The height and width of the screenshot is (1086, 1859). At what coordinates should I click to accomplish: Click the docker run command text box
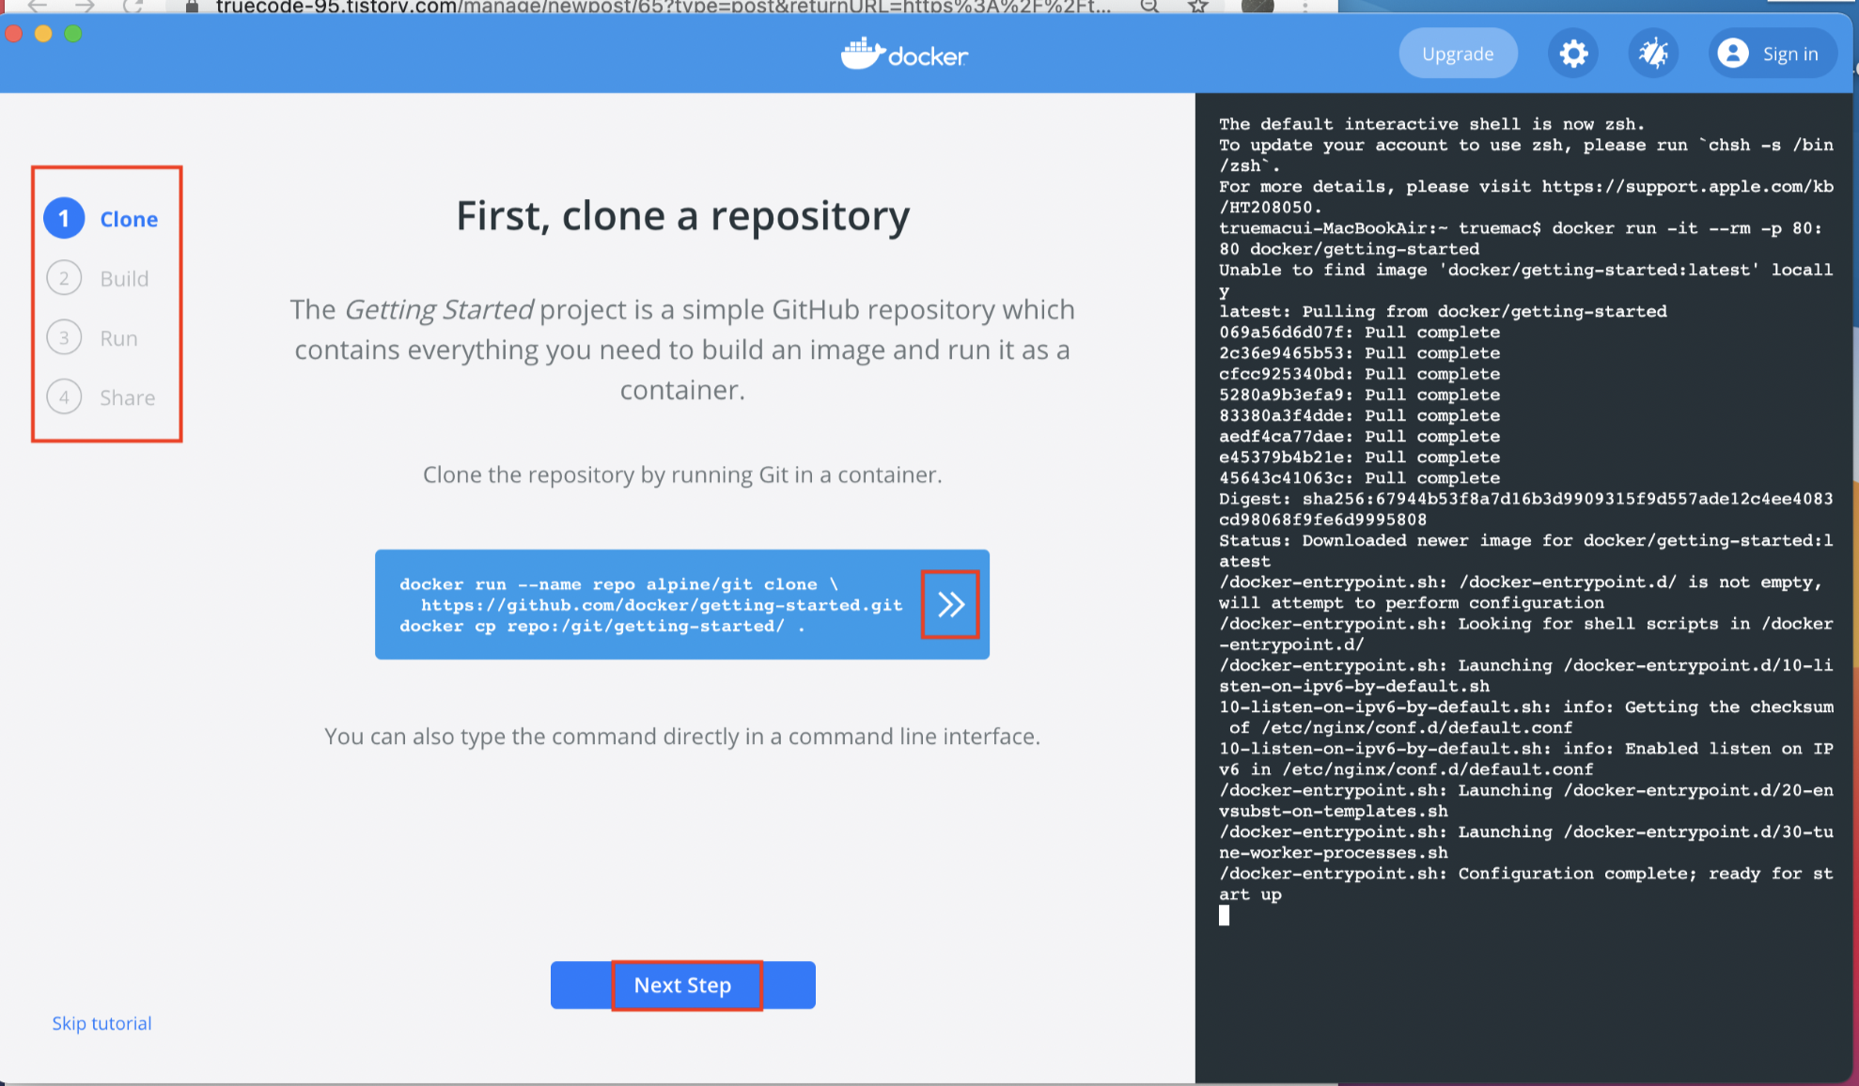pyautogui.click(x=648, y=604)
